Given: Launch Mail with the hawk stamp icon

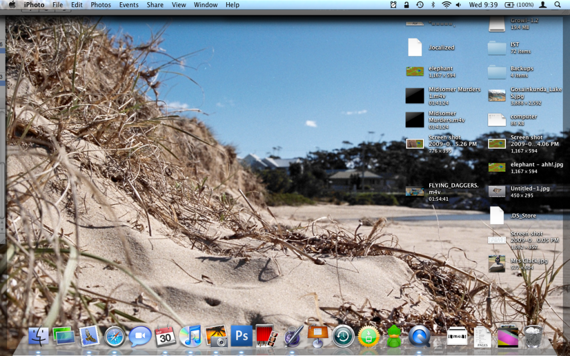Looking at the screenshot, I should click(89, 336).
